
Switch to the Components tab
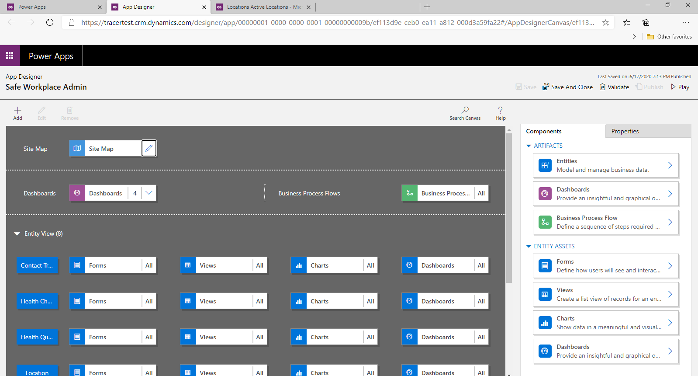(x=563, y=131)
